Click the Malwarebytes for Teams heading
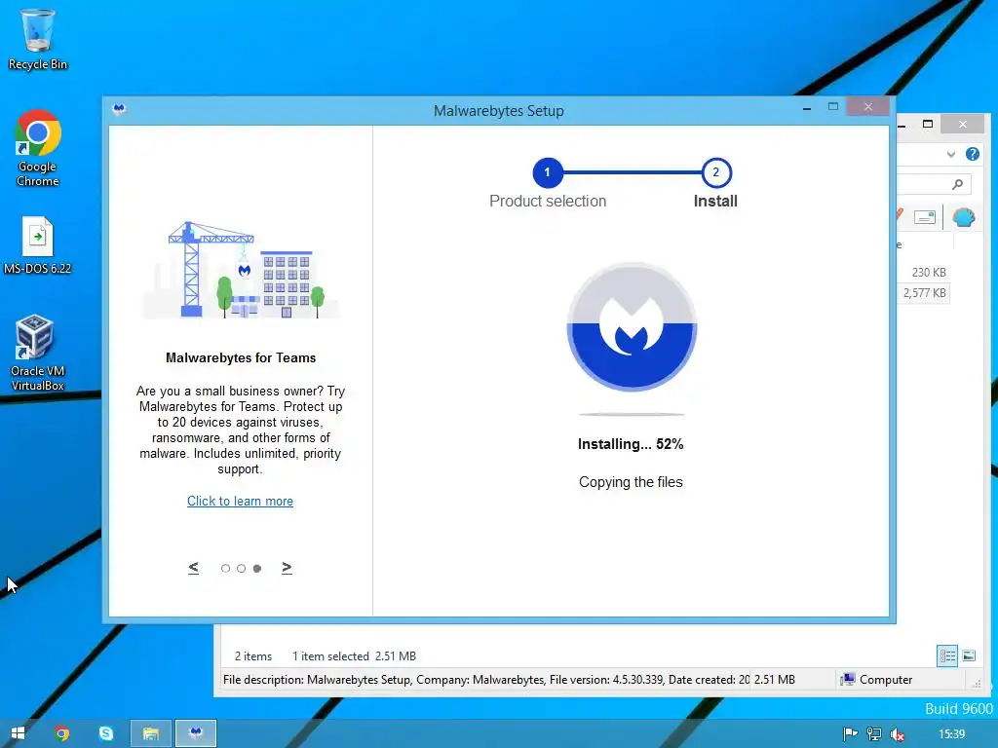 (x=241, y=358)
